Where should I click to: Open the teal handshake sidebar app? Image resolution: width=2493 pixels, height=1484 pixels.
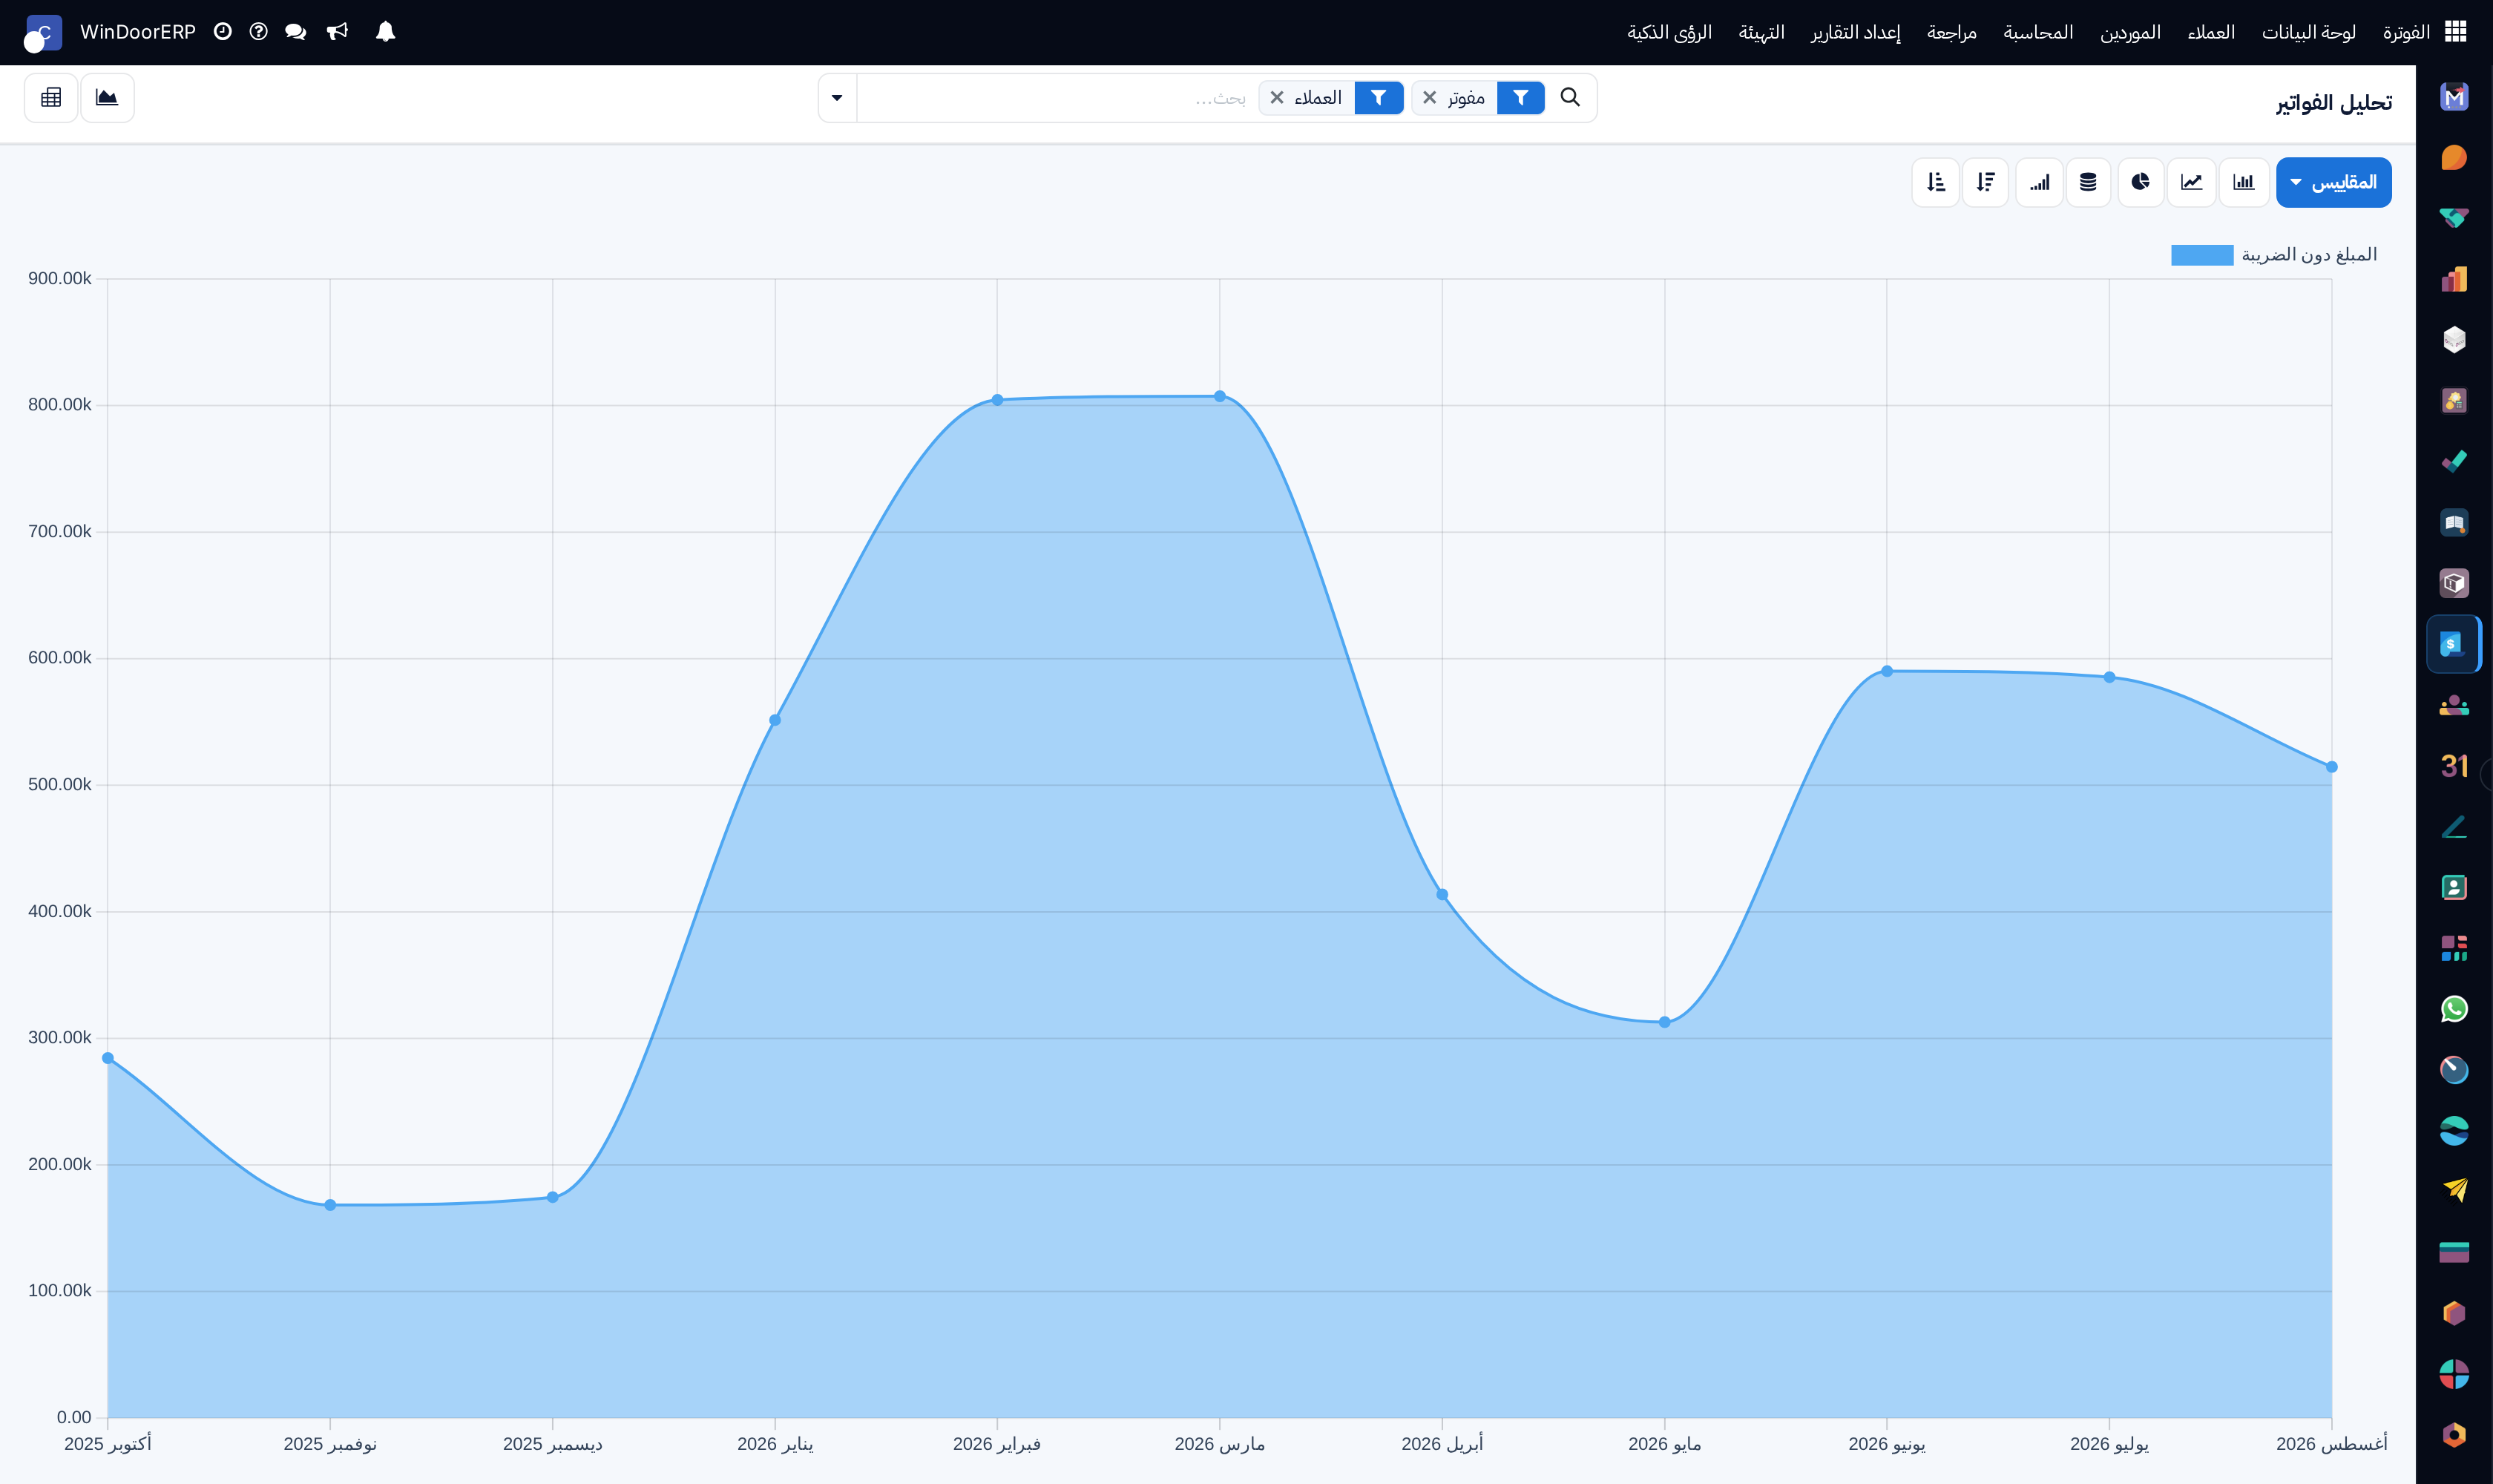tap(2454, 218)
